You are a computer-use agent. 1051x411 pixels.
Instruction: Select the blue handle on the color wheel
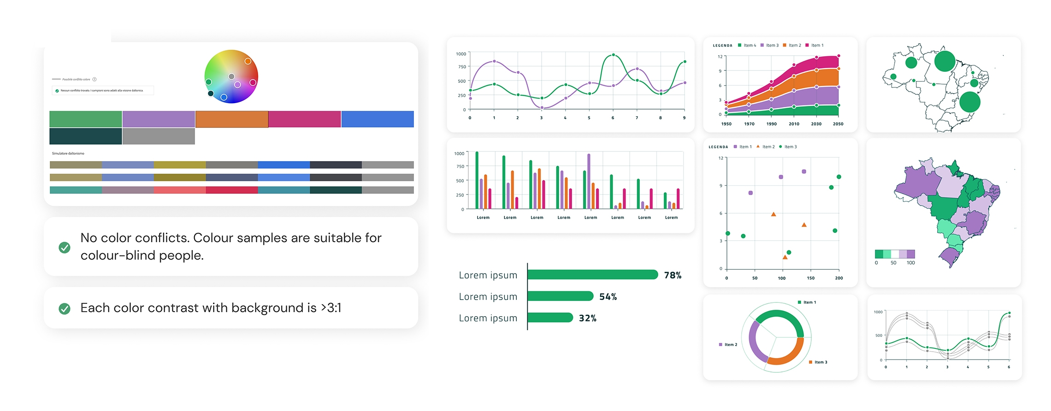224,97
